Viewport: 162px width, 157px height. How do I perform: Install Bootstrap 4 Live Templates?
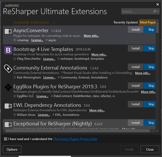point(136,48)
